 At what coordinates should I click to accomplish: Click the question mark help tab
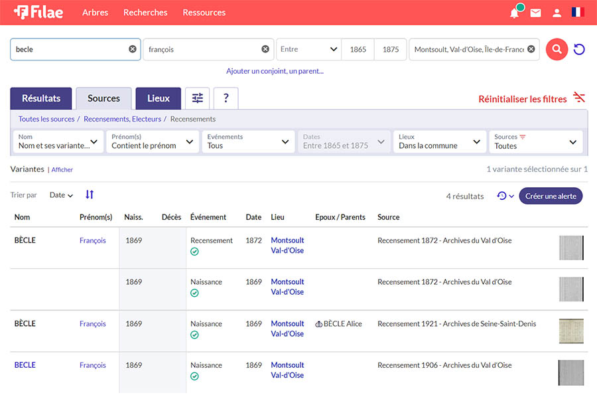pos(226,98)
